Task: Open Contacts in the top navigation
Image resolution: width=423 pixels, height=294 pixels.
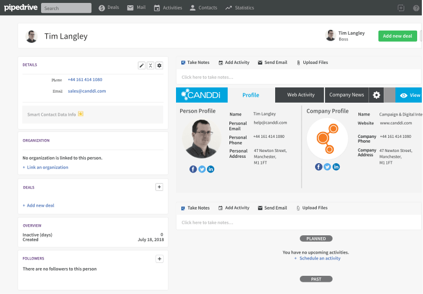Action: pos(203,8)
